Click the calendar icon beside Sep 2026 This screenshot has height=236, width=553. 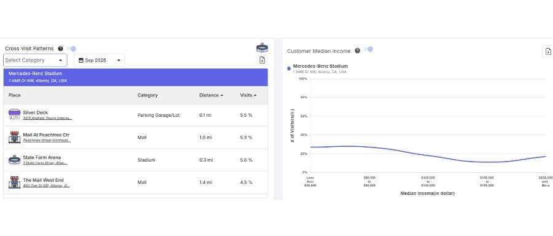80,60
